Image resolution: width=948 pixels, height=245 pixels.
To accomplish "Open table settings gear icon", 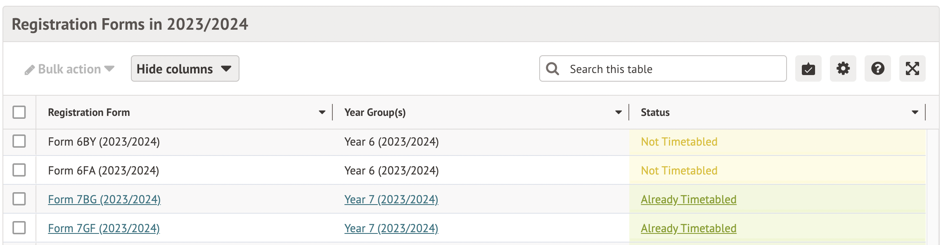I will pos(843,68).
